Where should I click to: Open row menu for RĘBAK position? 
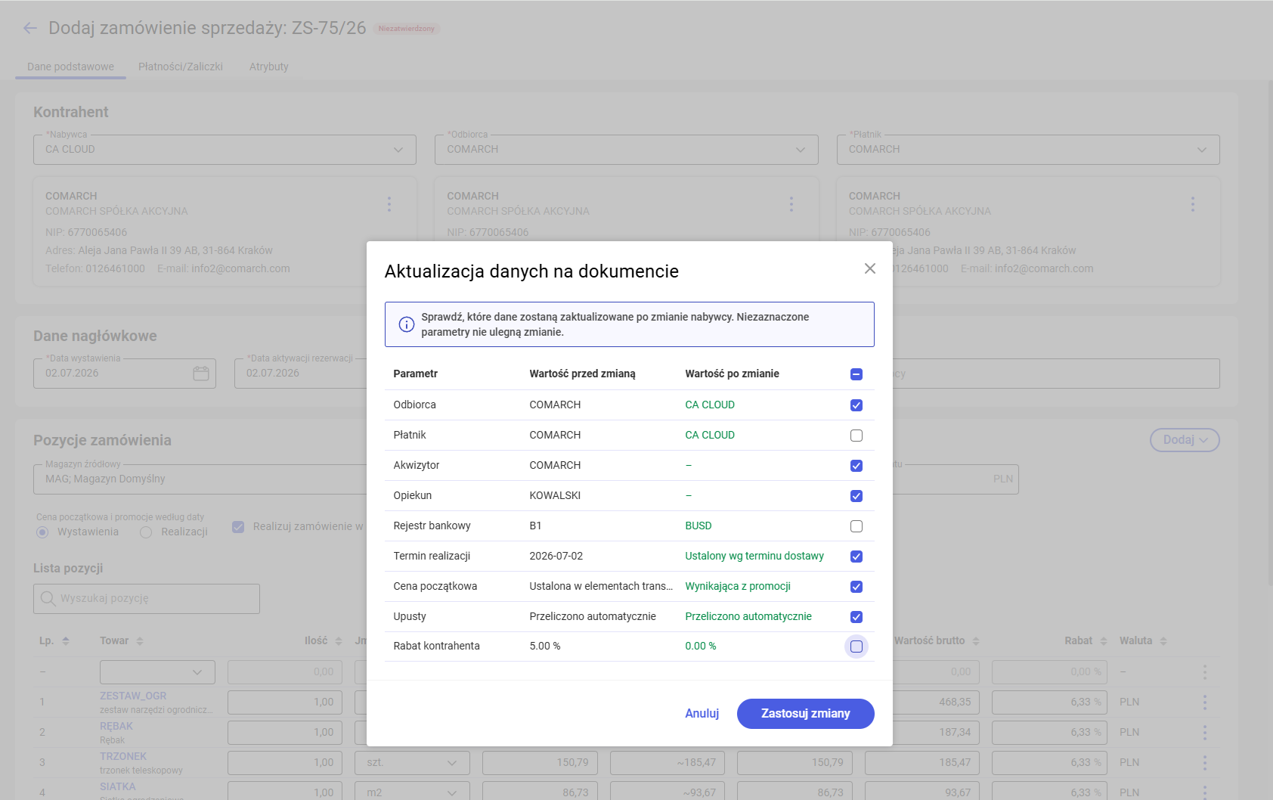point(1205,732)
